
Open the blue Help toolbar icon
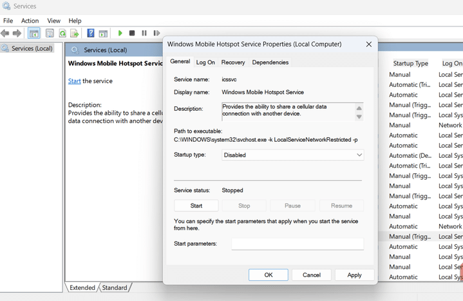(91, 33)
